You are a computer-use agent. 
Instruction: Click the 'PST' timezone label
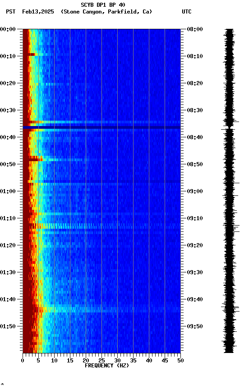tap(11, 12)
